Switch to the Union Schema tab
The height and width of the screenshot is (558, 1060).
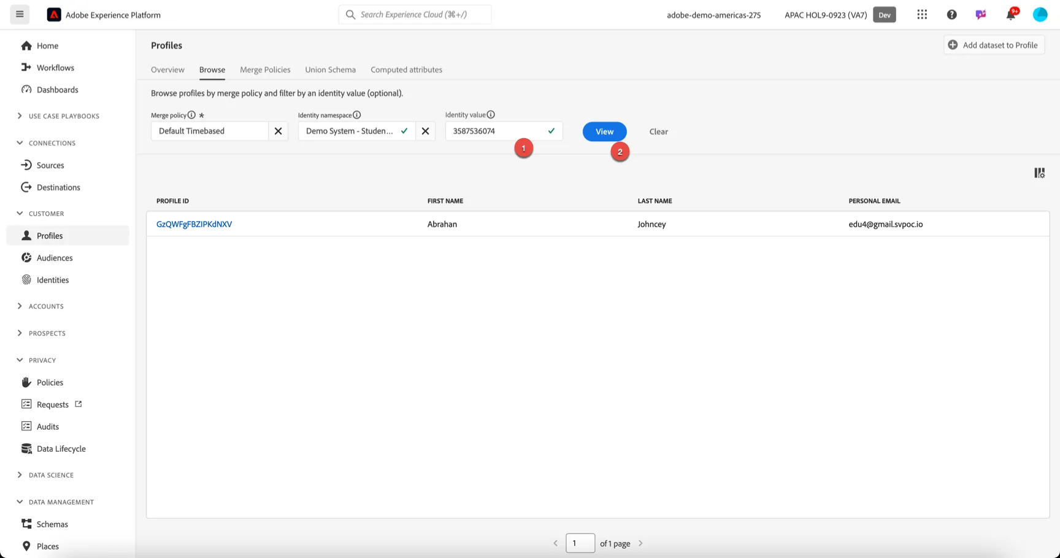(x=330, y=69)
